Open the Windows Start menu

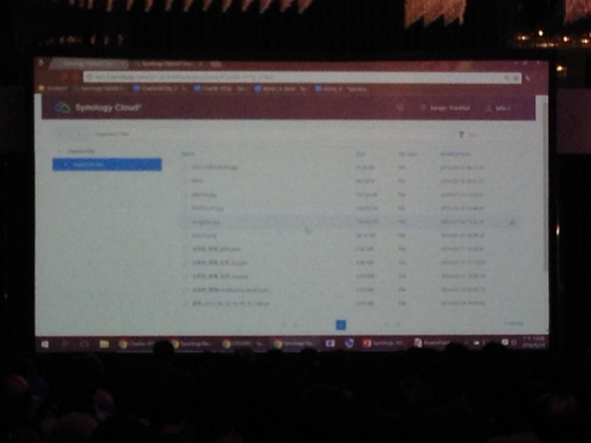coord(45,345)
